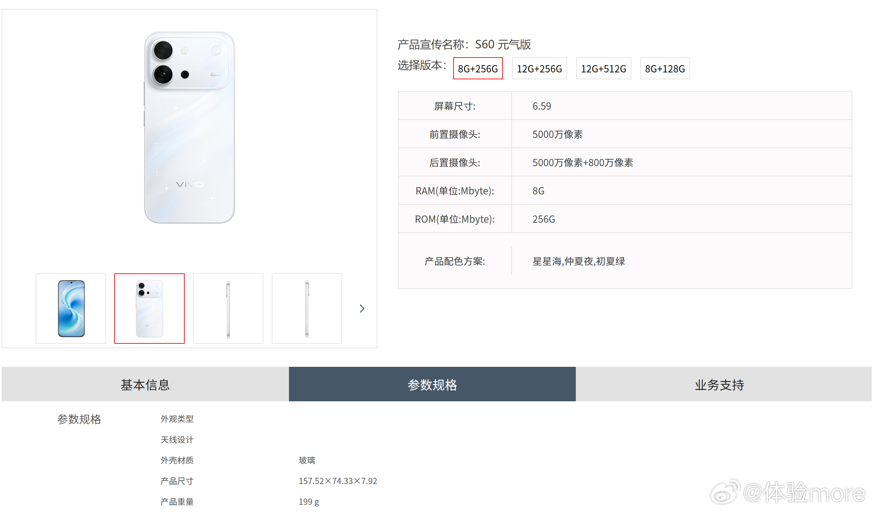Click the 后置摄像头 label
This screenshot has width=872, height=513.
tap(455, 163)
